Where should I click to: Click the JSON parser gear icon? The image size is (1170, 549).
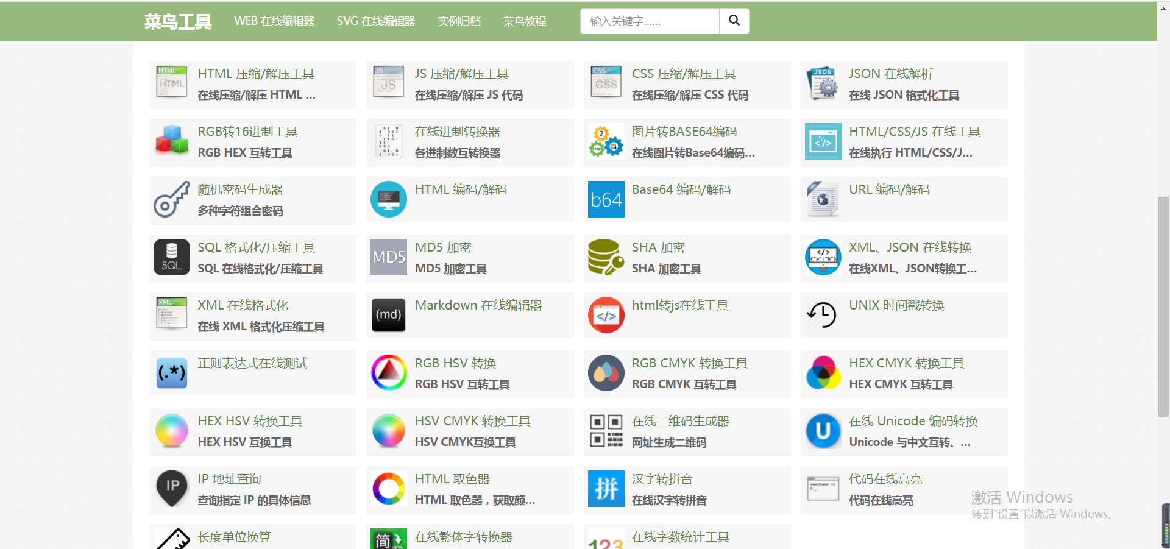click(x=823, y=83)
